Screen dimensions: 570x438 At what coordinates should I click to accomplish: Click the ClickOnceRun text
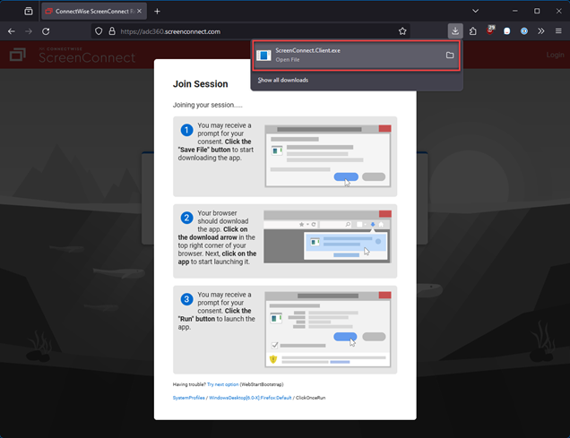(x=310, y=398)
